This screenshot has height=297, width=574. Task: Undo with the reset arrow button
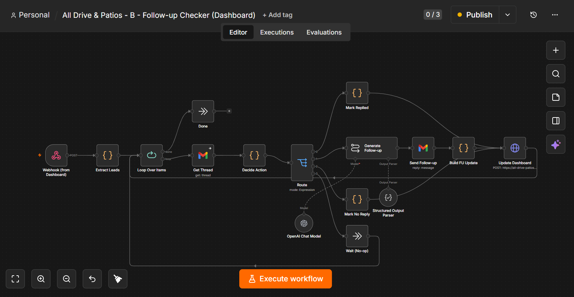92,279
